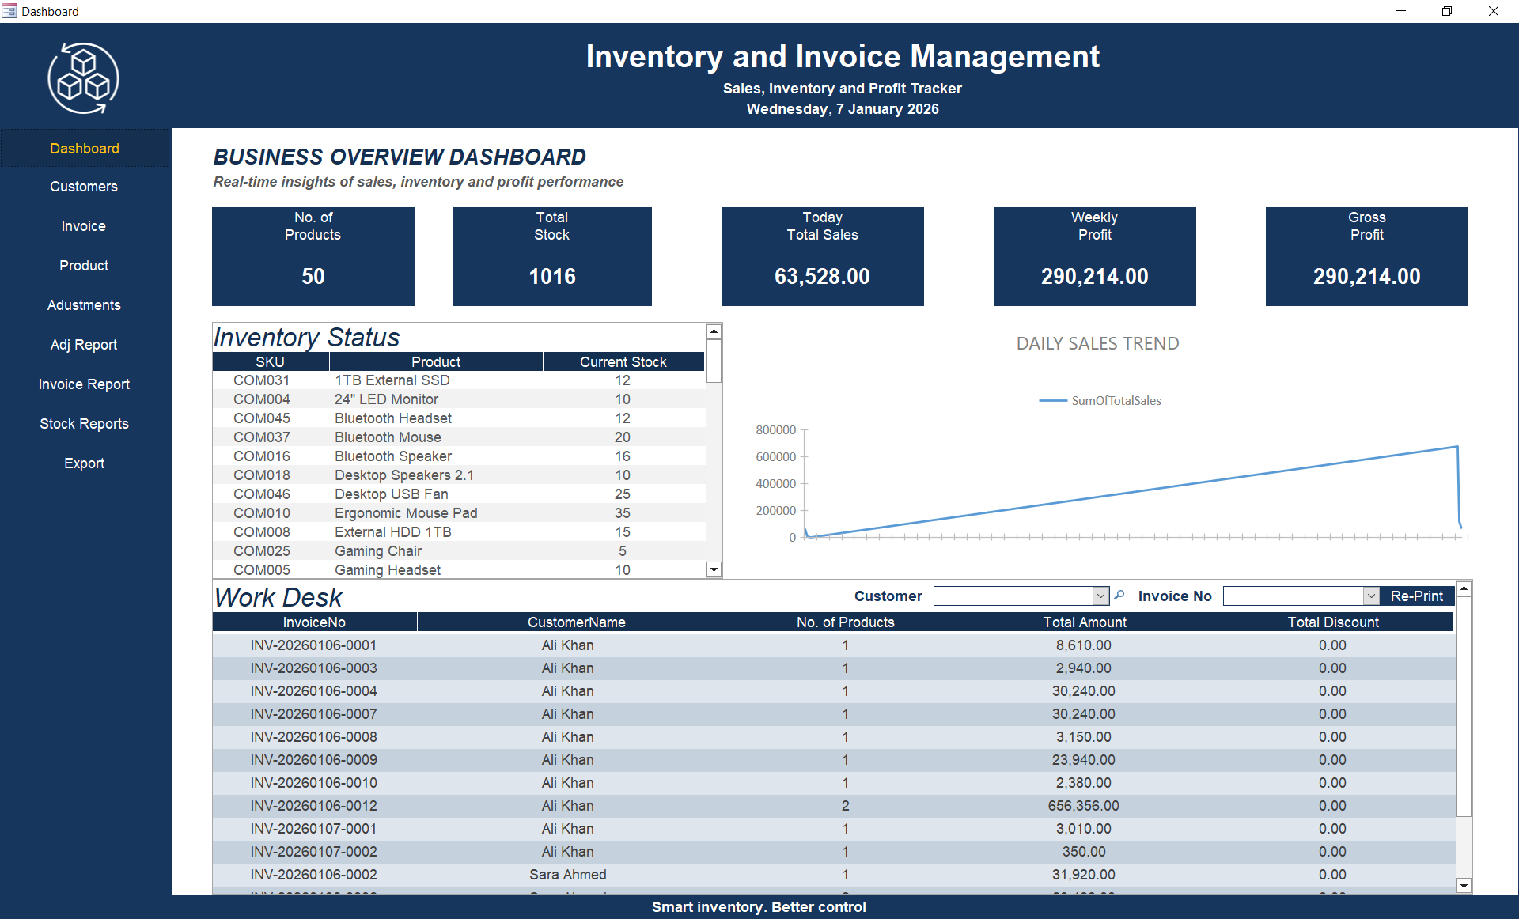Click the Gaming Chair stock row

[459, 551]
